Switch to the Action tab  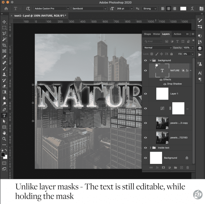[x=178, y=34]
